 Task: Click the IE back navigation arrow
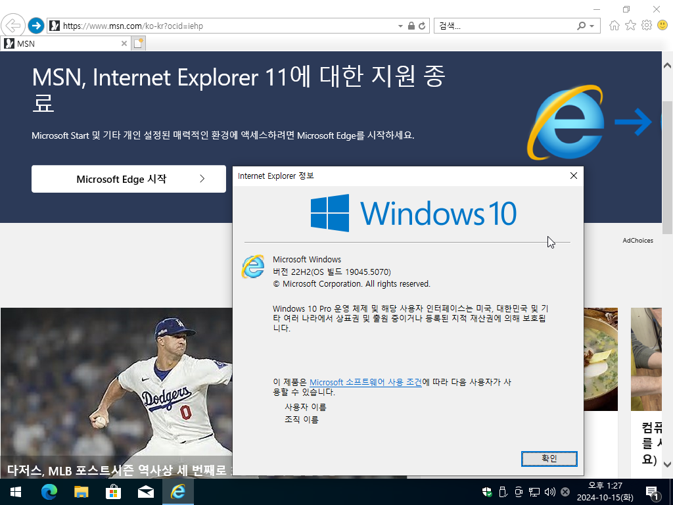point(13,26)
